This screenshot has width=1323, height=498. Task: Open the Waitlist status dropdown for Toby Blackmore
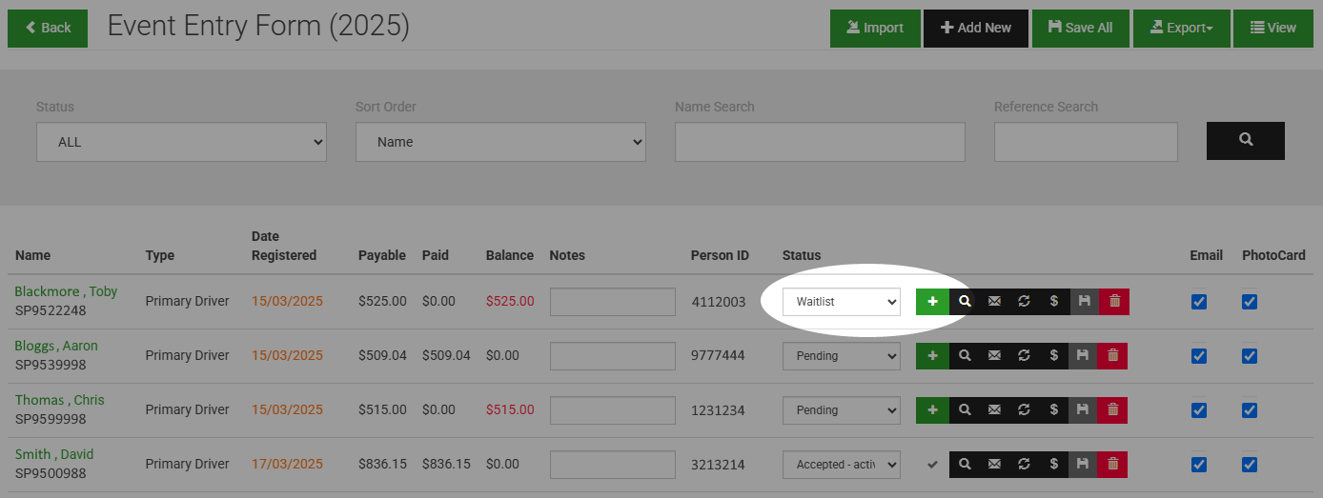click(841, 302)
